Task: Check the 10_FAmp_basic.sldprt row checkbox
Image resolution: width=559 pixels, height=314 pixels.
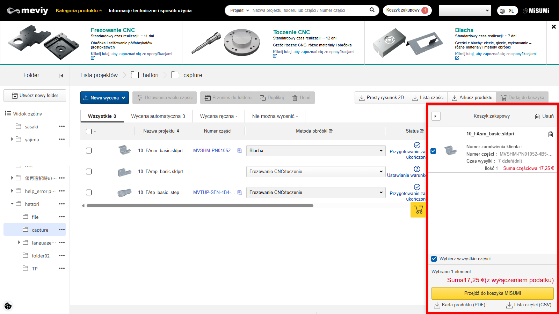Action: point(89,172)
